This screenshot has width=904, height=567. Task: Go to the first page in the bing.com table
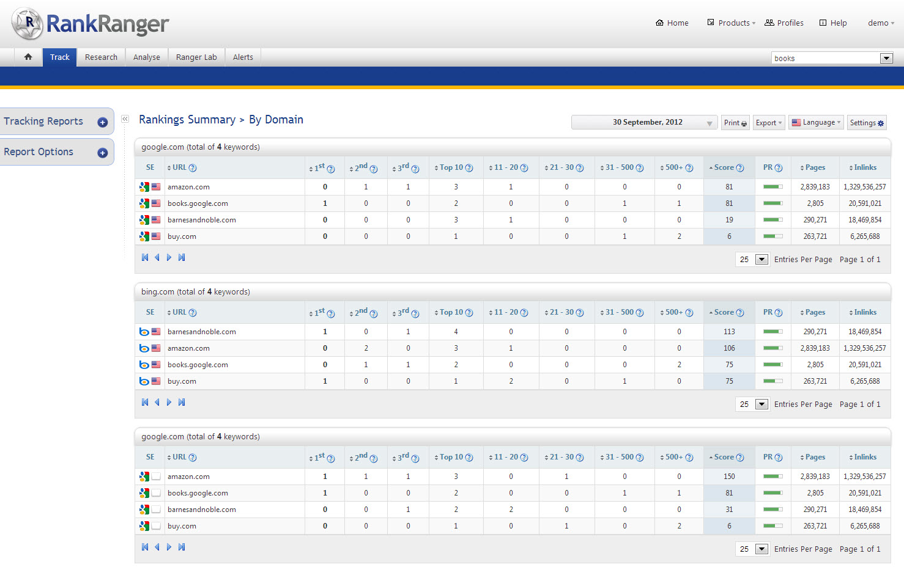145,403
